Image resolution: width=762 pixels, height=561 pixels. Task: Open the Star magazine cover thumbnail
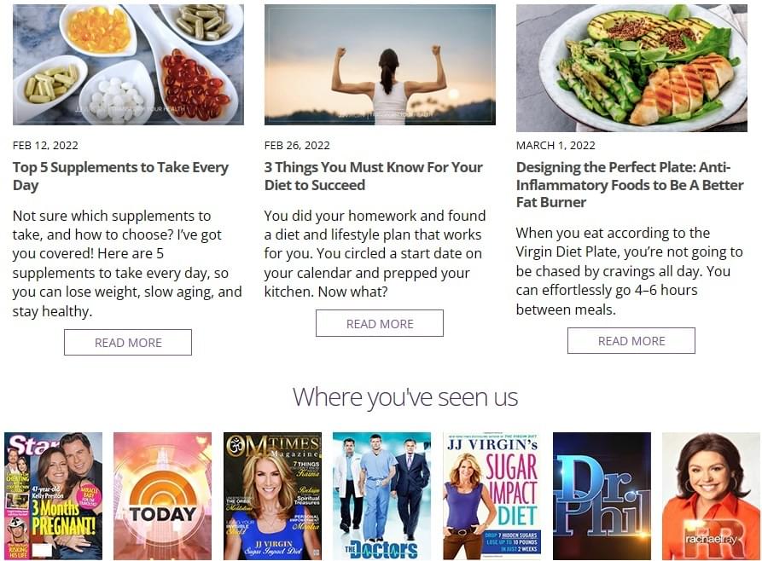point(54,496)
